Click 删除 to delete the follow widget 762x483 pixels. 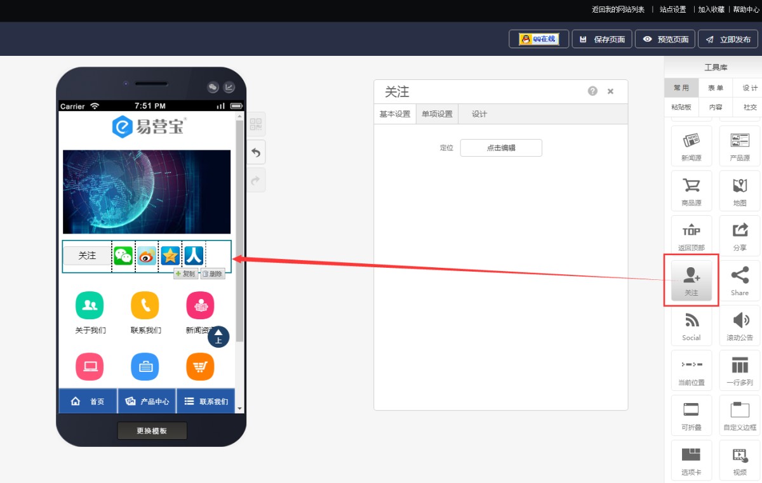point(213,274)
